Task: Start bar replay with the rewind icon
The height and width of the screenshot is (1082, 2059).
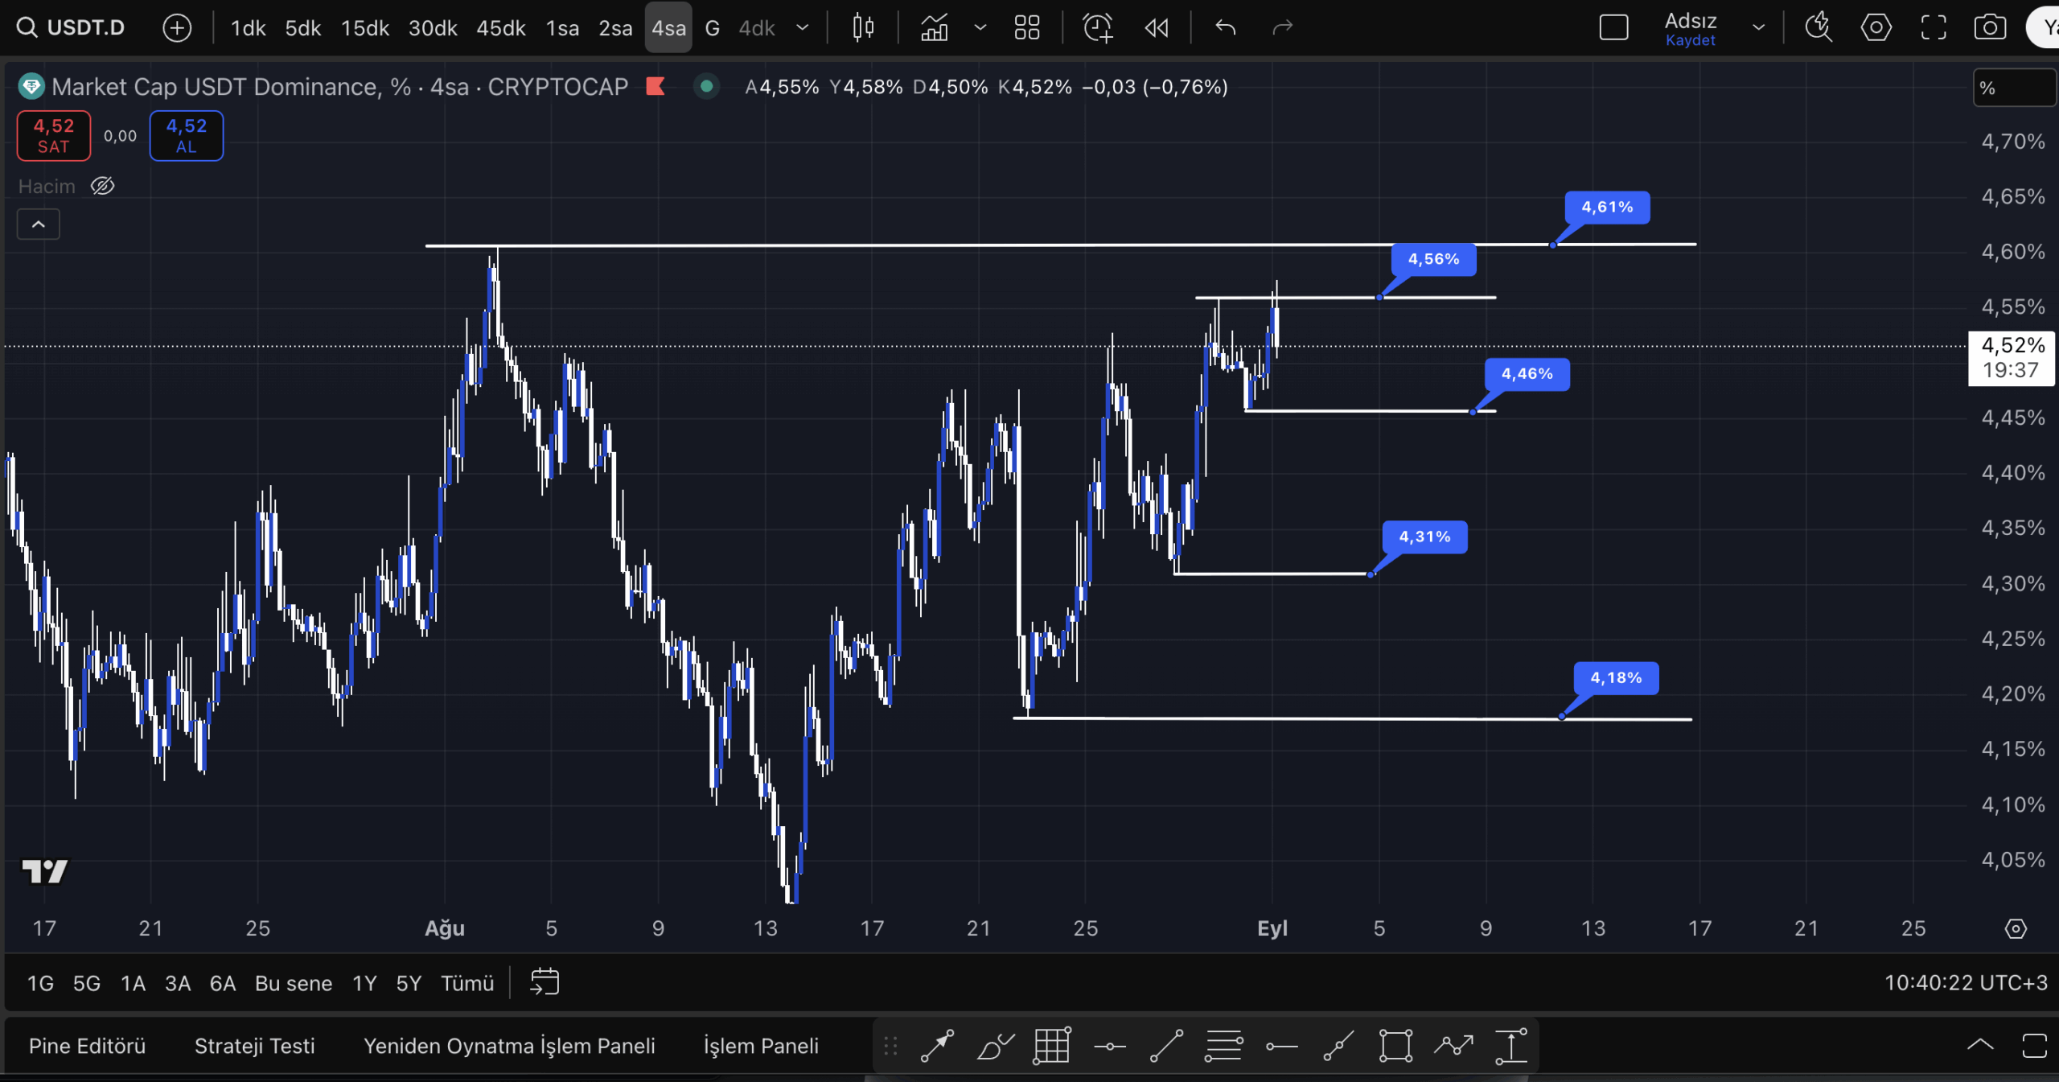Action: pyautogui.click(x=1156, y=27)
